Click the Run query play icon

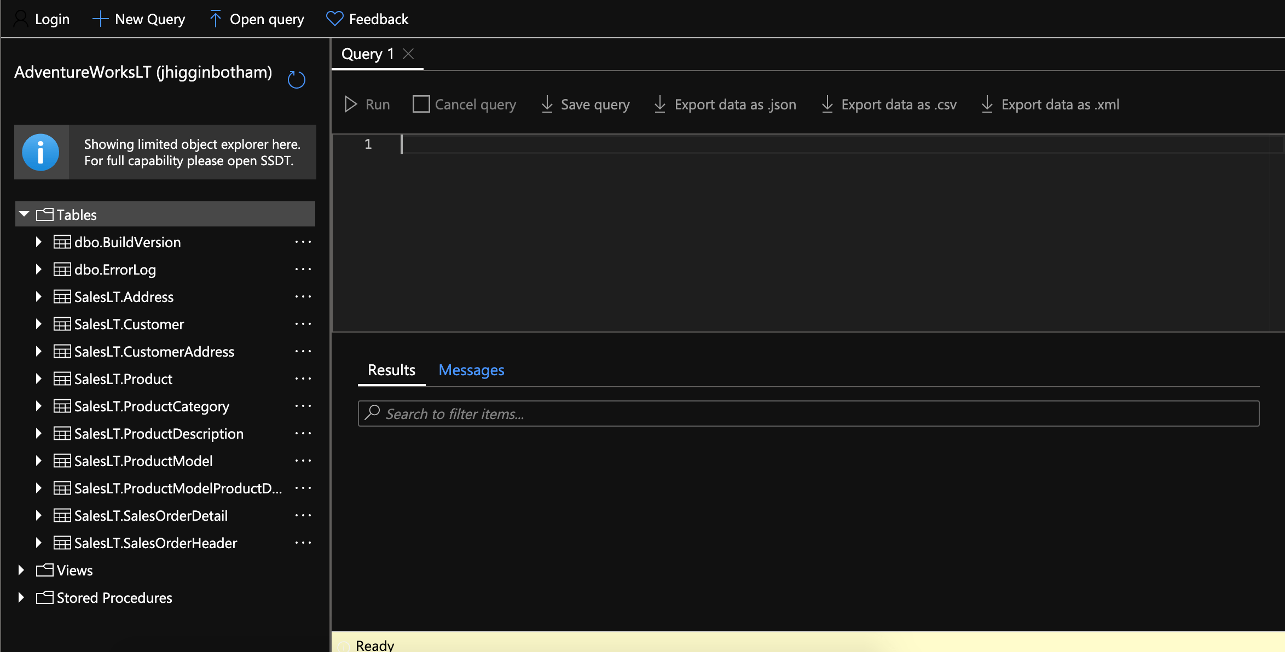coord(351,104)
